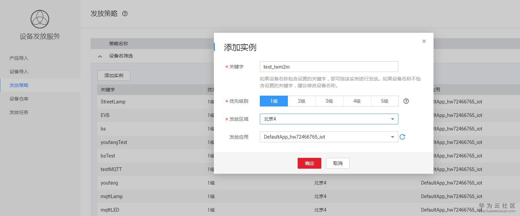Open 发放策略 in the sidebar
Image resolution: width=520 pixels, height=216 pixels.
tap(19, 85)
